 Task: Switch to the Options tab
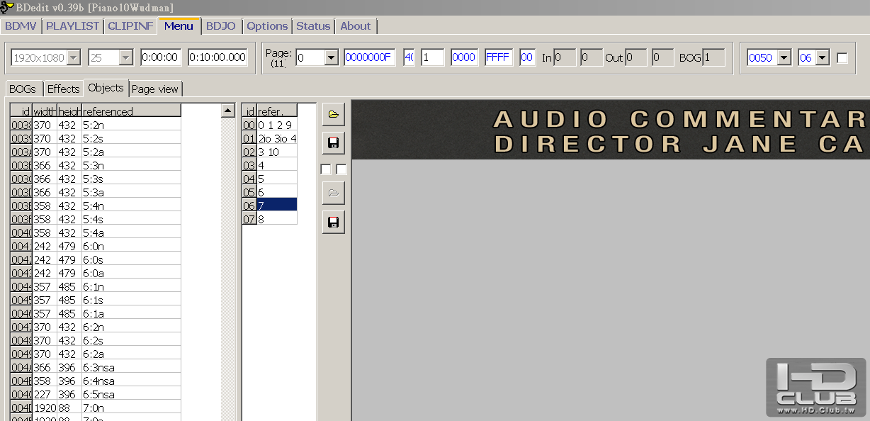click(267, 26)
